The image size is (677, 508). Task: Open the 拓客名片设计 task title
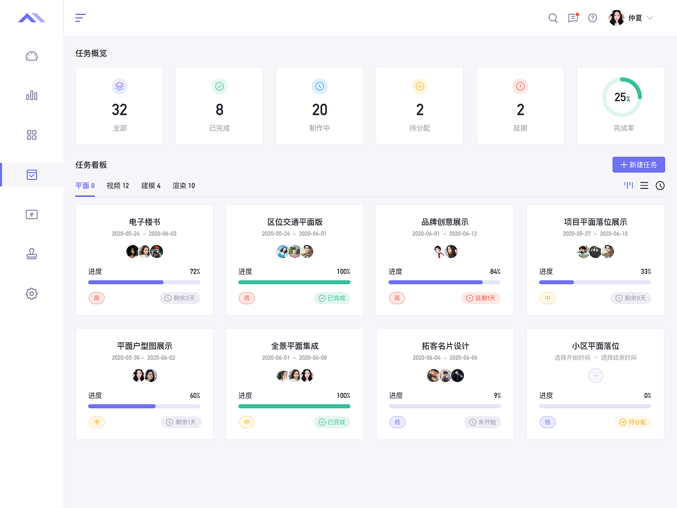(445, 346)
